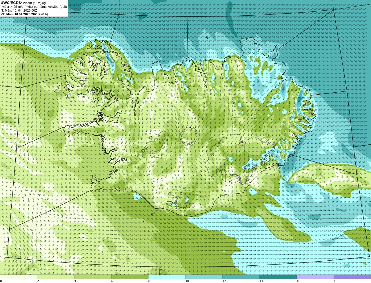Select the 'VT: Mán. 10.04.2023 20Z (+20 h)' line
Image resolution: width=371 pixels, height=283 pixels.
tap(24, 14)
